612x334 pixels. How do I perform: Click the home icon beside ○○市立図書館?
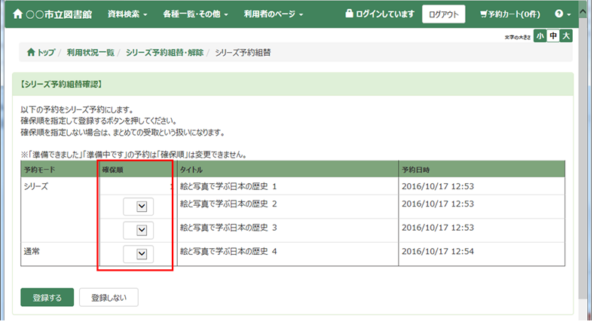(x=19, y=14)
